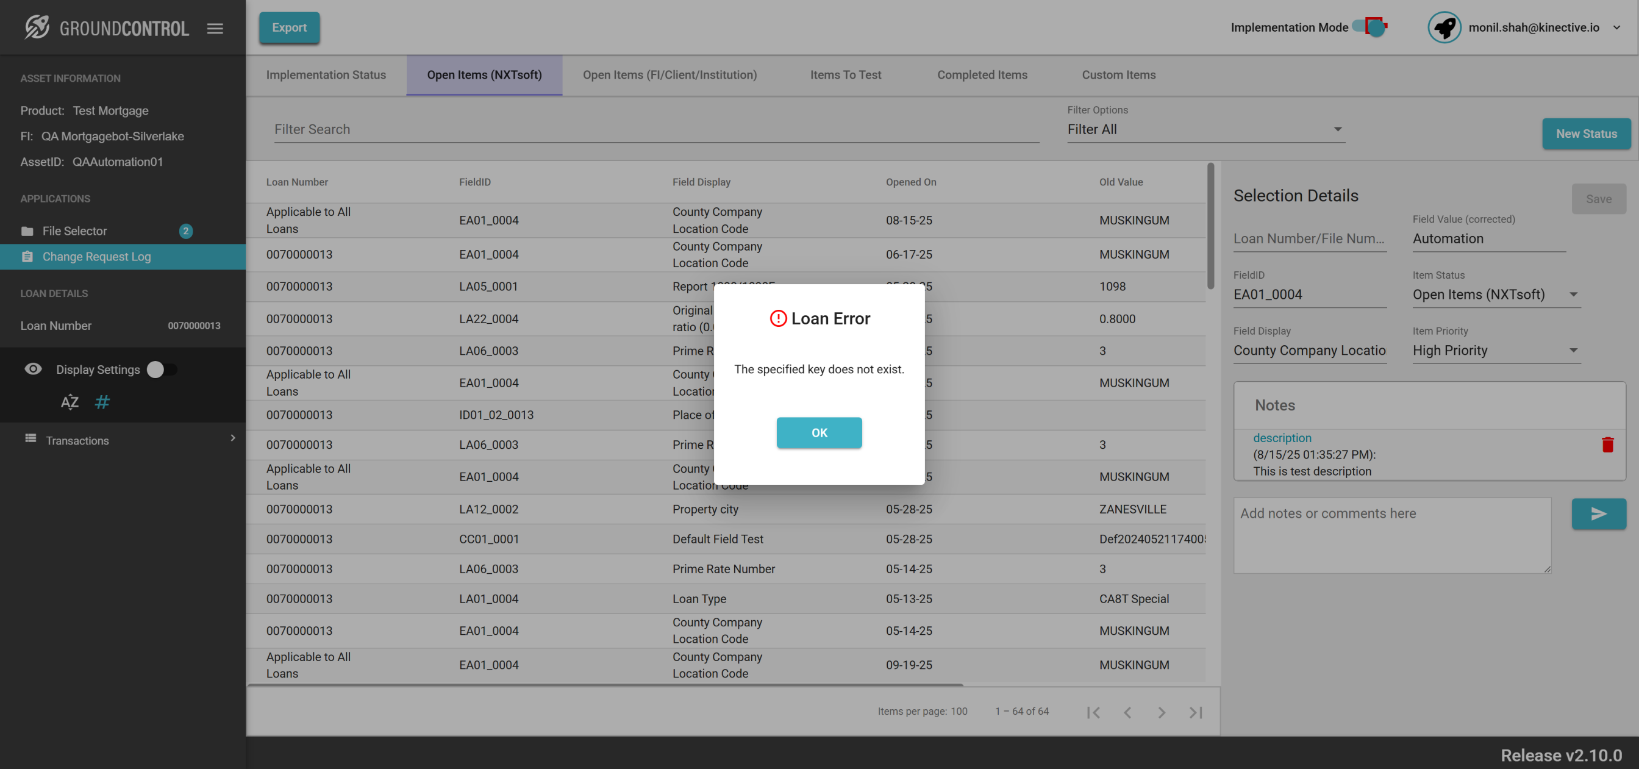Click the table vertical scrollbar

point(1210,227)
